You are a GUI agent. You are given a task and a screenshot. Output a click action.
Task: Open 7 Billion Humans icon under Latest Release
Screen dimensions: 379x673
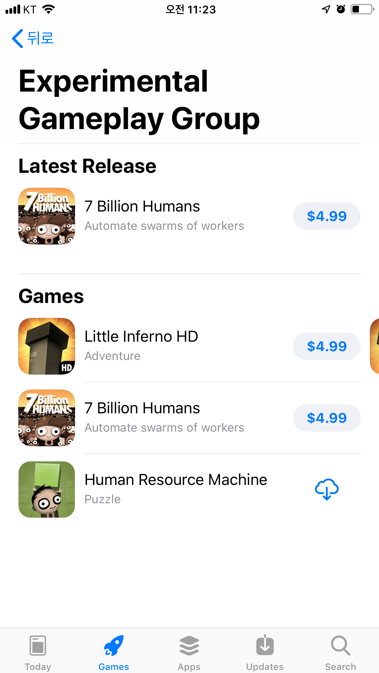[x=47, y=216]
